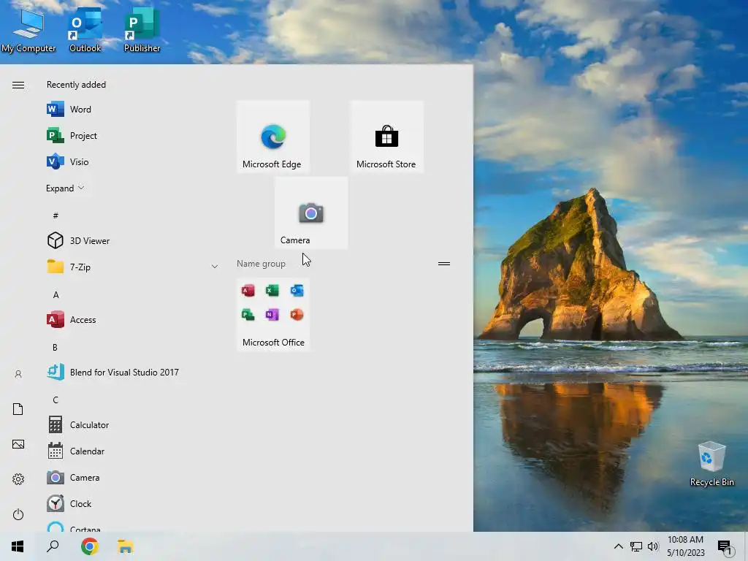Screen dimensions: 748x561
Task: Expand the 7-Zip folder chevron
Action: coord(215,267)
